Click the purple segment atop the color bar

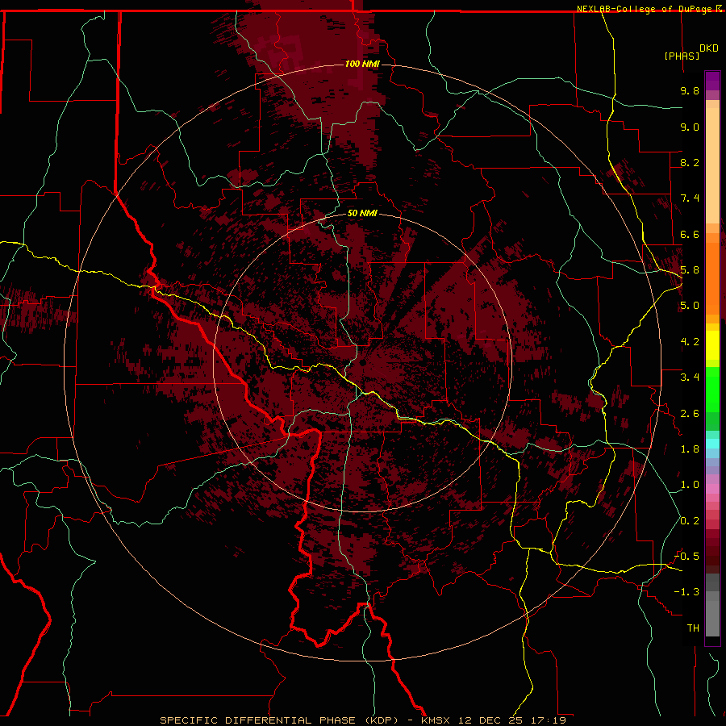712,81
